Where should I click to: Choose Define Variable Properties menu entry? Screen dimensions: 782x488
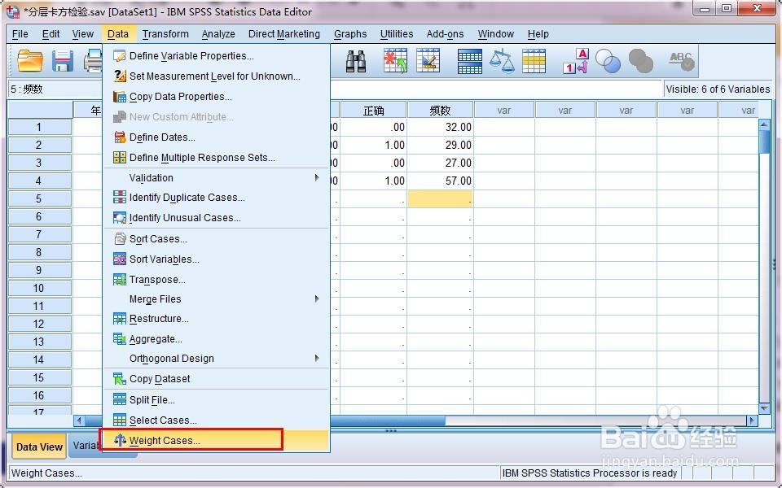tap(215, 56)
